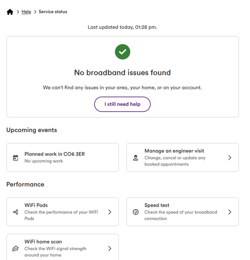Click the engineer icon
This screenshot has height=260, width=250.
[x=136, y=158]
